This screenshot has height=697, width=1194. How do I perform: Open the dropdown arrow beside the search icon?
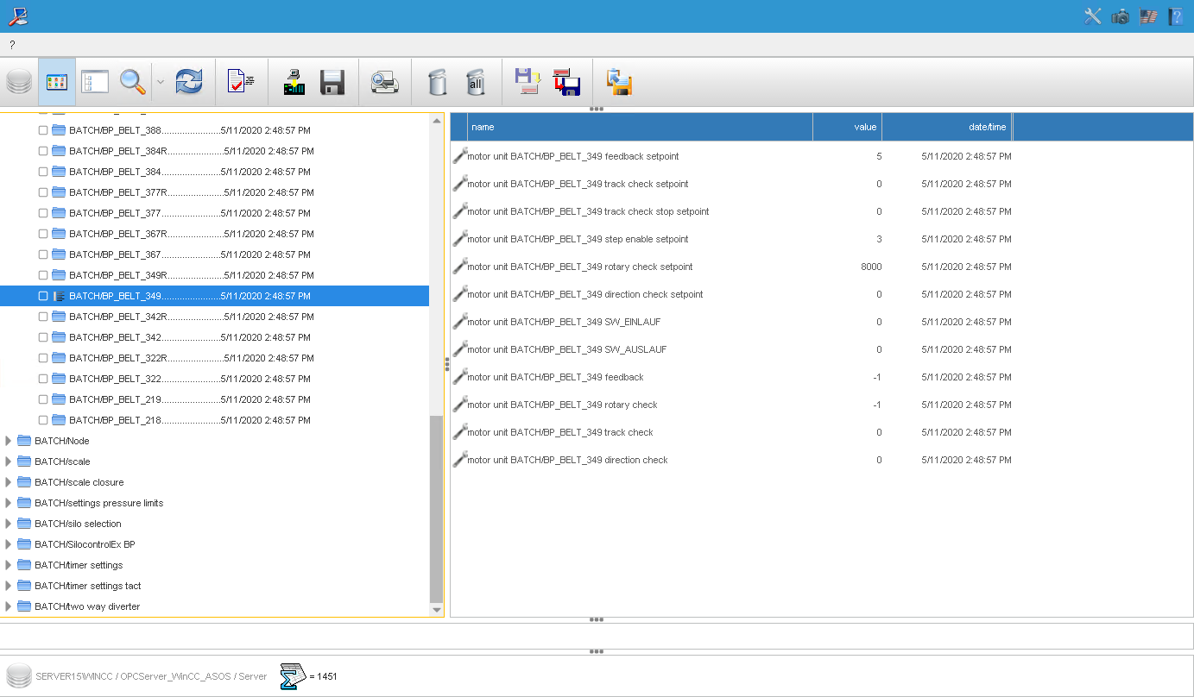[x=161, y=82]
